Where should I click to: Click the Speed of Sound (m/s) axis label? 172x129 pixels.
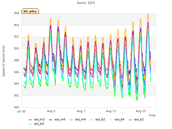(x=3, y=61)
